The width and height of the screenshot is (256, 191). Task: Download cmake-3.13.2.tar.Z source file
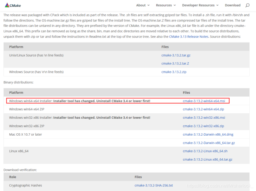[x=175, y=64]
